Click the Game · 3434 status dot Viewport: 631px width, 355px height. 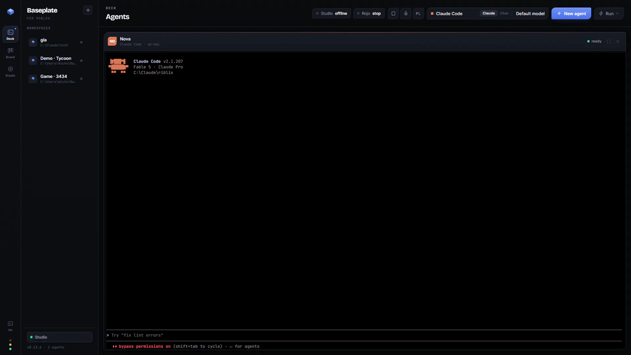pos(82,79)
